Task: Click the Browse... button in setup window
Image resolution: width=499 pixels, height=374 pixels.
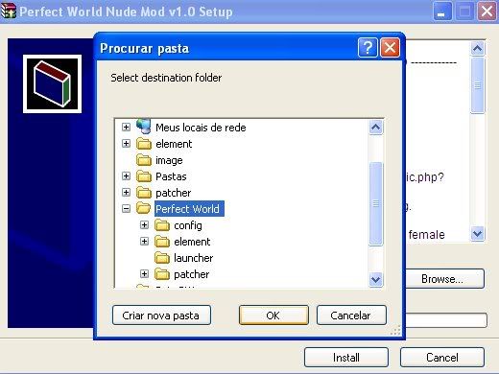Action: tap(444, 279)
